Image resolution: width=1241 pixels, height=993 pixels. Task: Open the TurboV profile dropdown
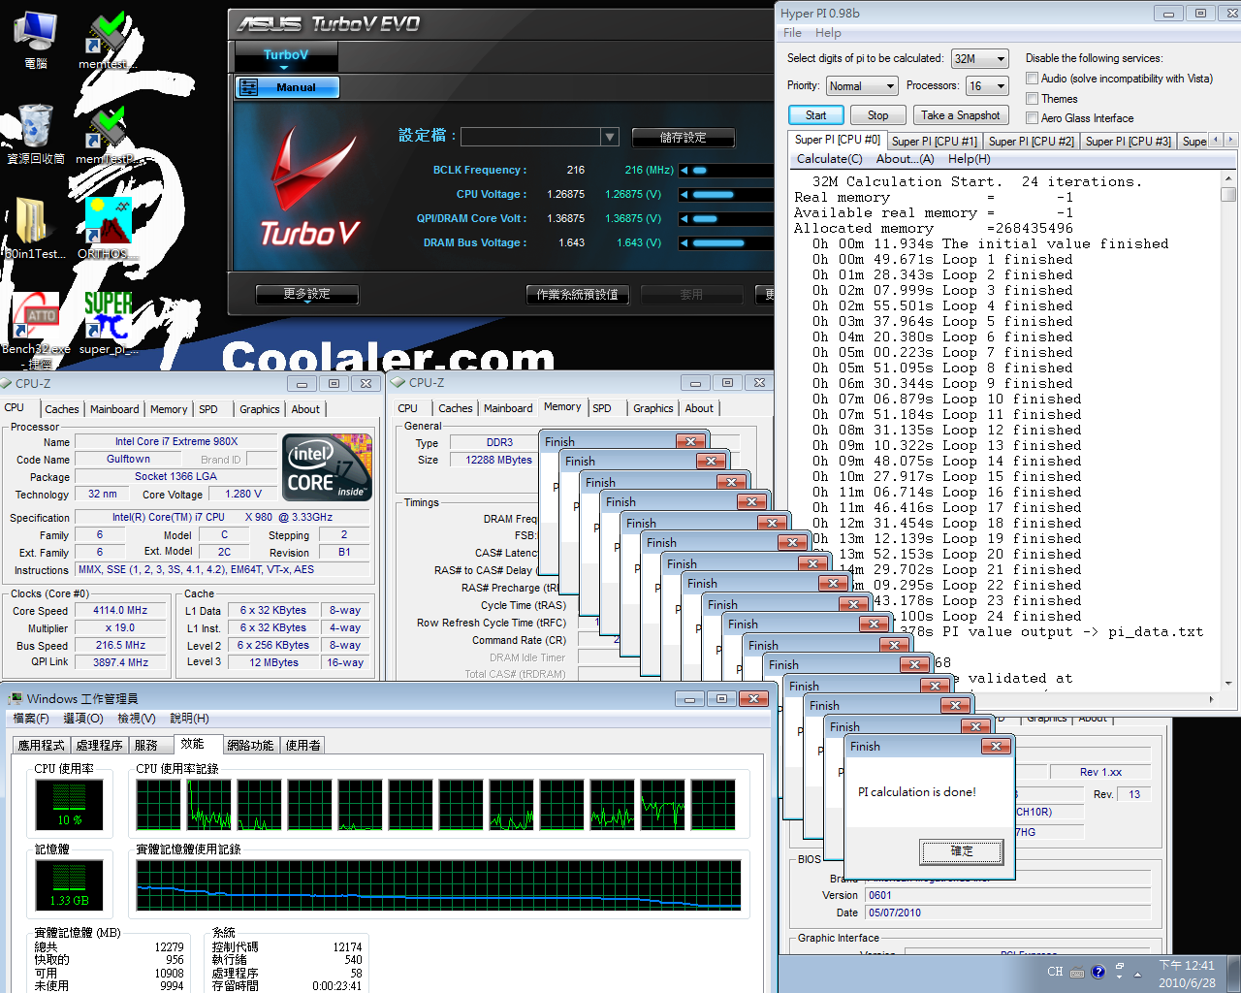(610, 137)
